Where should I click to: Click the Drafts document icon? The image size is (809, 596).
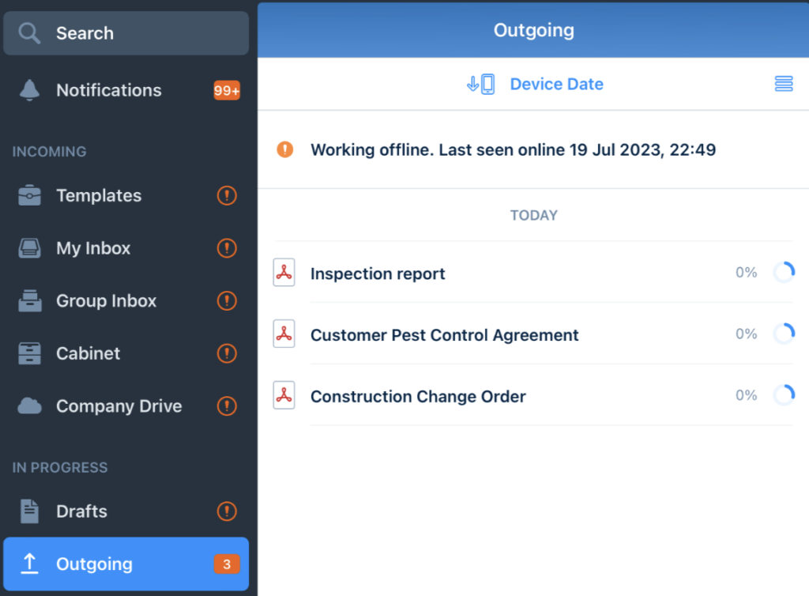coord(30,511)
